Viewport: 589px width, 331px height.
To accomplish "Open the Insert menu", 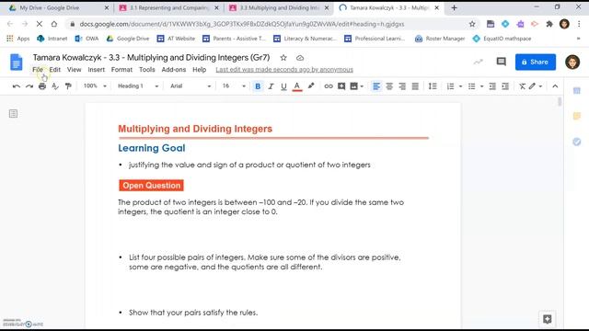I will tap(96, 70).
